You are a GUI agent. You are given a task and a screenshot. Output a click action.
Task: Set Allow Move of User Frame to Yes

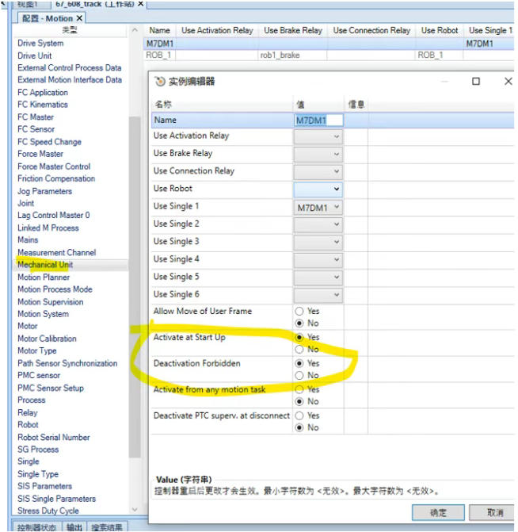point(299,312)
